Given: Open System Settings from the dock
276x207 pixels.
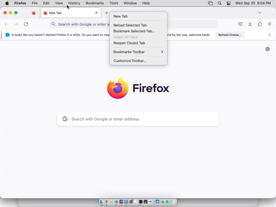Looking at the screenshot, I should [131, 202].
